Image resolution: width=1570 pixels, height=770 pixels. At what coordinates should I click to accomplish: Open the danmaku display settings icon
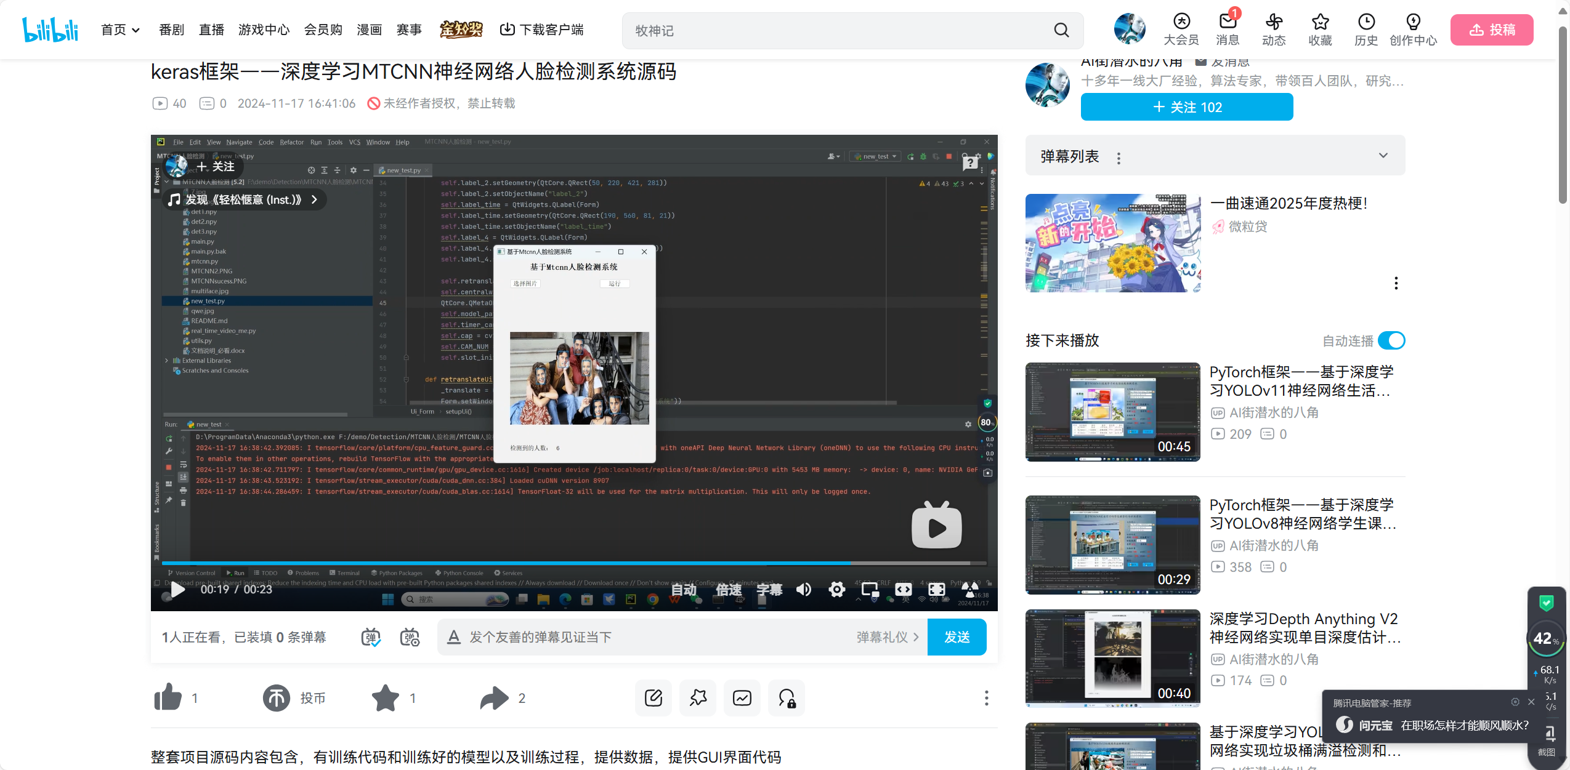click(409, 637)
